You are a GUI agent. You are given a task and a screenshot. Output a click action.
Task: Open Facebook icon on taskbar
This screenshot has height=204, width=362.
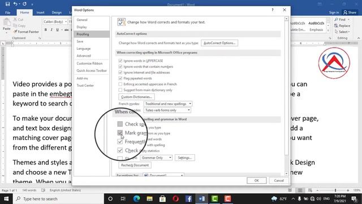(188, 199)
